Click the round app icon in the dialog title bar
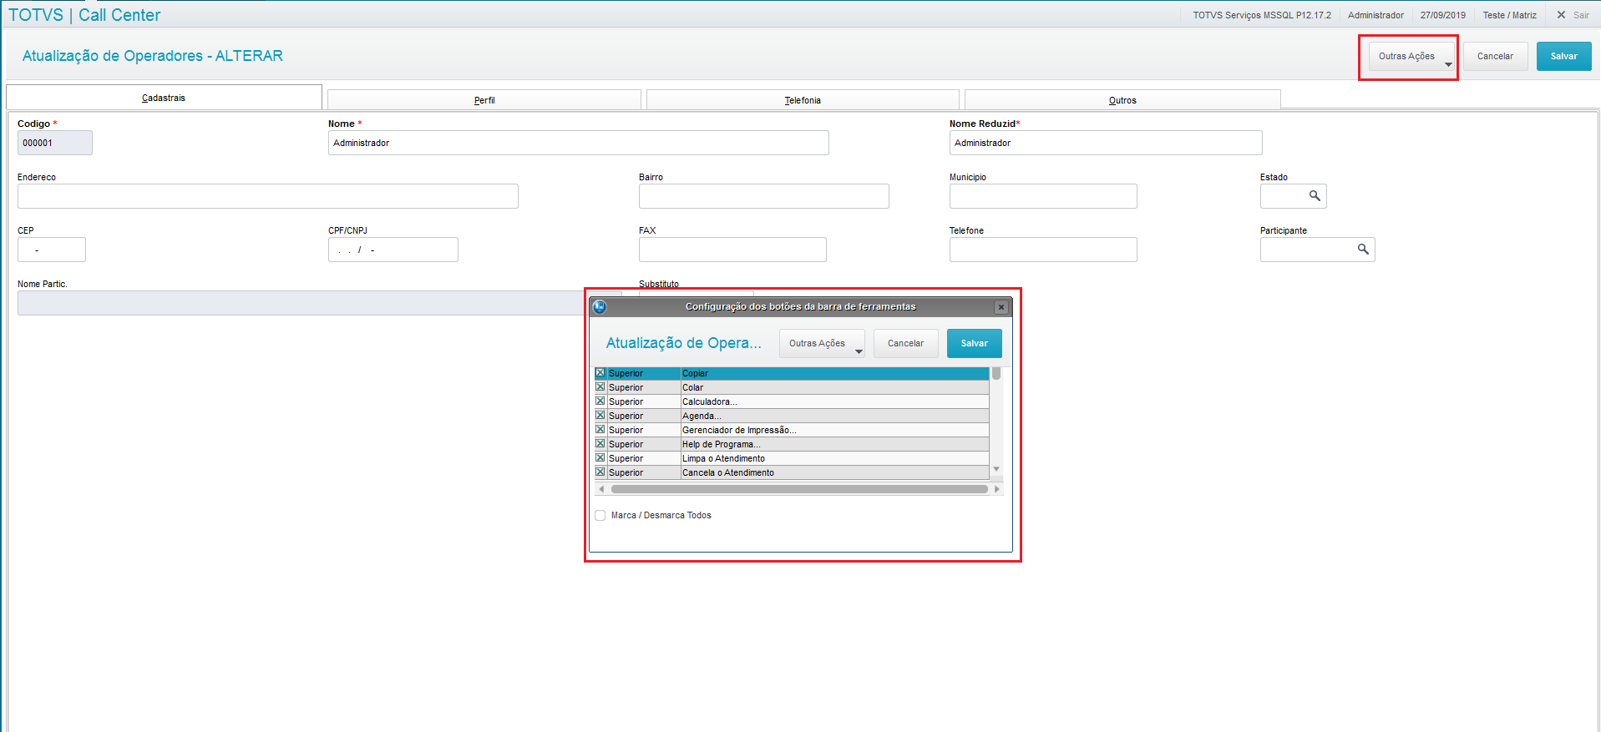The height and width of the screenshot is (732, 1601). point(600,307)
